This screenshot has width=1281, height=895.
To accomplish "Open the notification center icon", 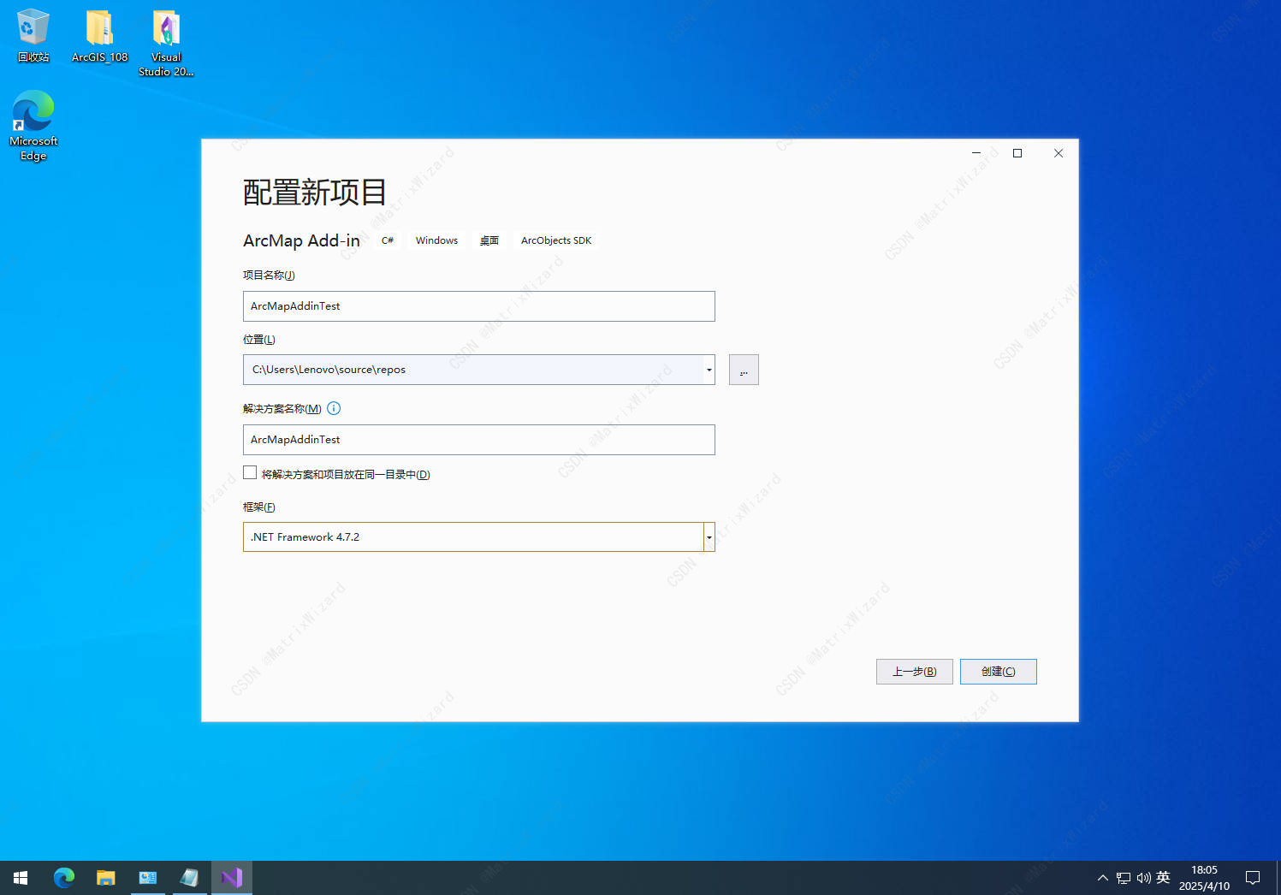I will pyautogui.click(x=1253, y=878).
